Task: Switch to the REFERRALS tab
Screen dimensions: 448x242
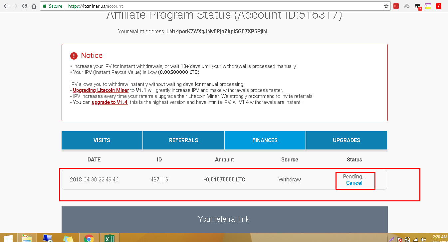Action: coord(183,140)
